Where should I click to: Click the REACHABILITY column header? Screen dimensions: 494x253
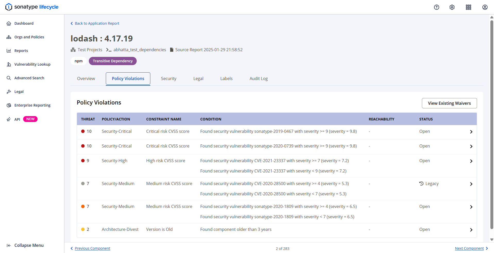[382, 119]
